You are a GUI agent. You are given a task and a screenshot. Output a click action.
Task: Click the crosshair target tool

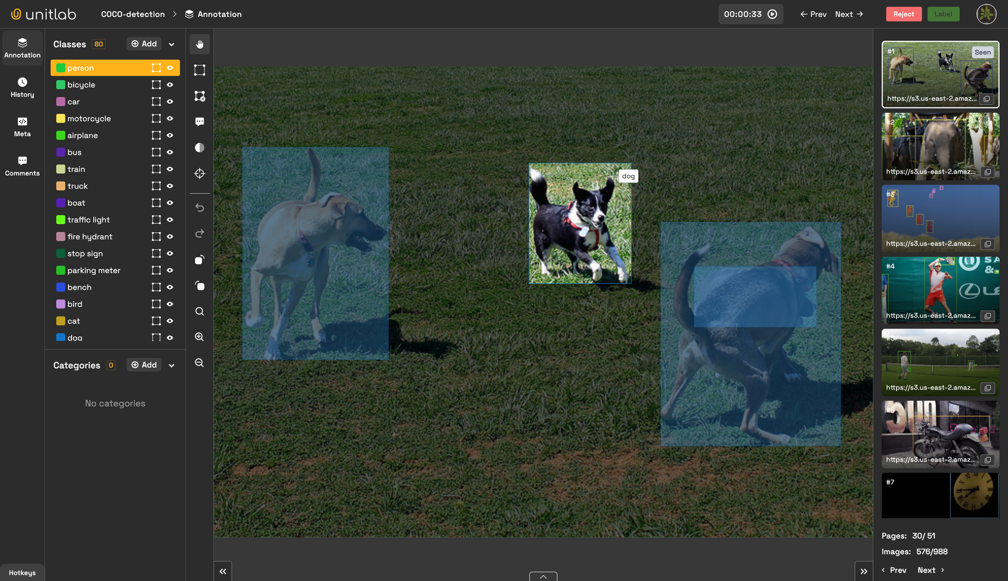tap(200, 174)
